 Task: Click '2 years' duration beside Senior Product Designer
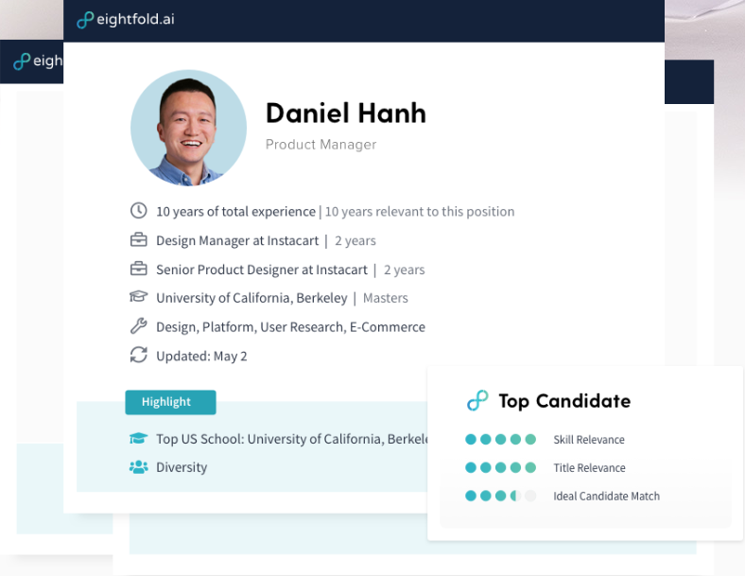coord(405,270)
